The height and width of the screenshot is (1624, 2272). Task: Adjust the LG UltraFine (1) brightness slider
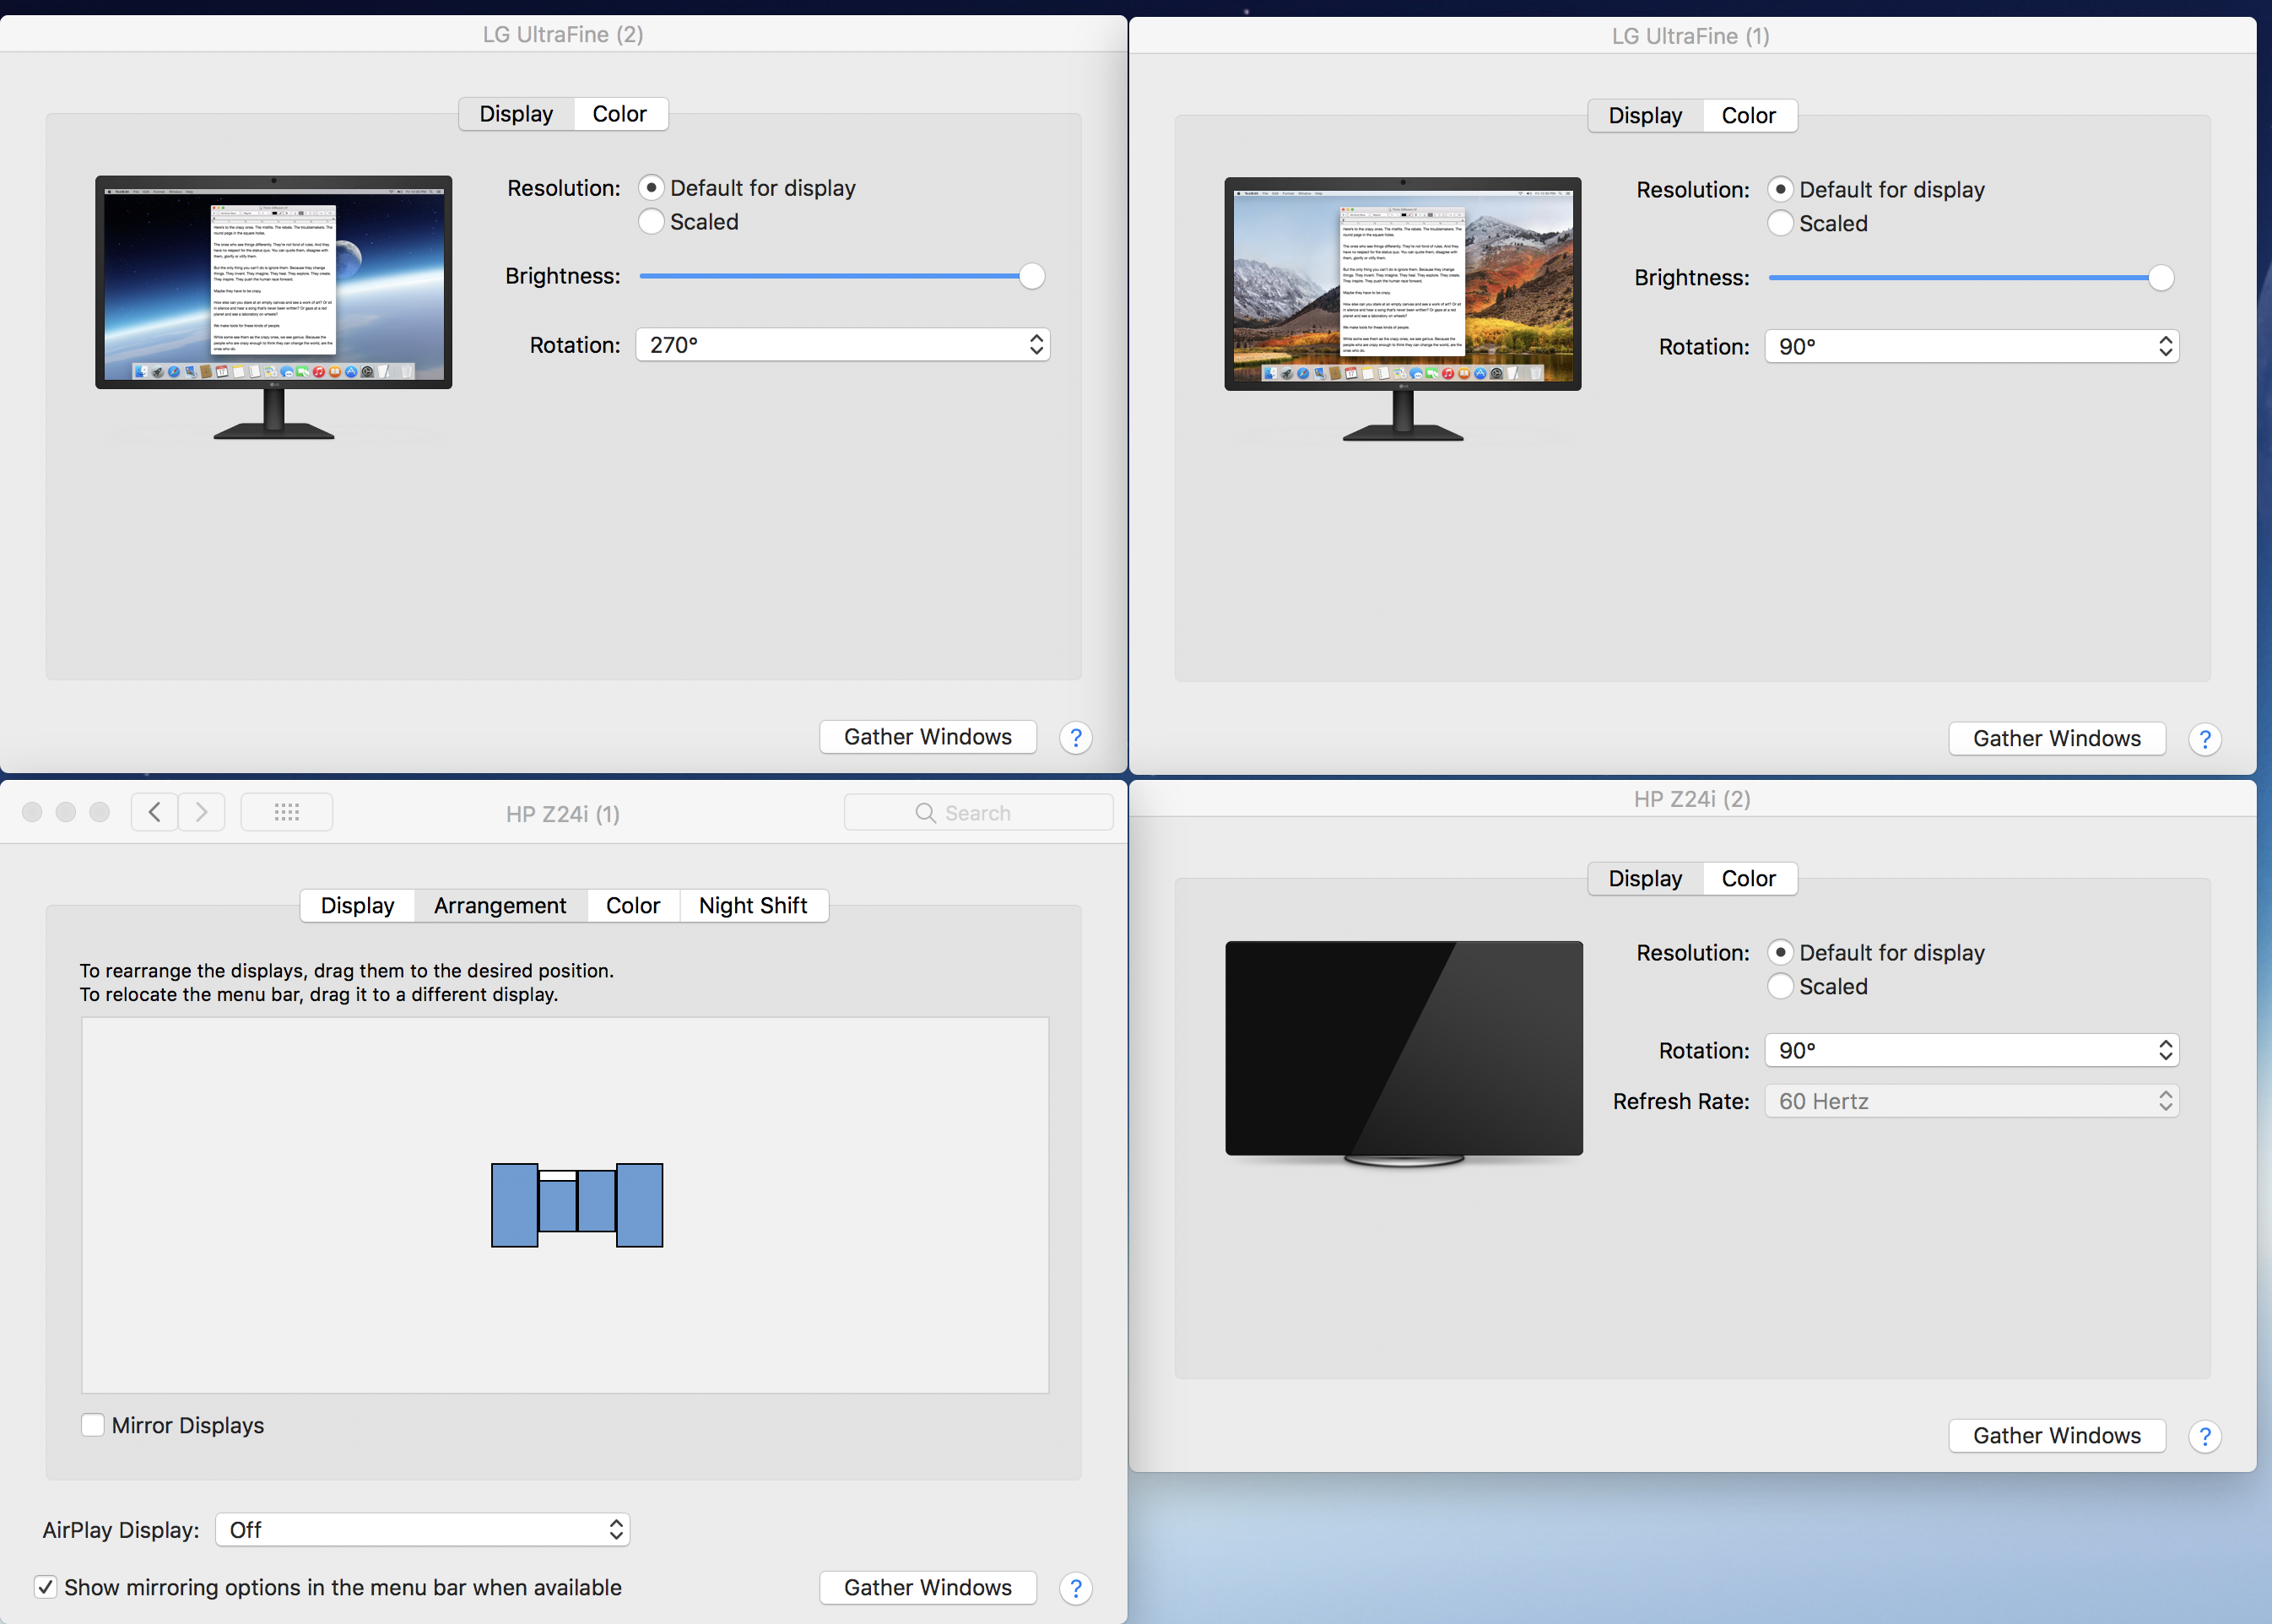click(2160, 278)
